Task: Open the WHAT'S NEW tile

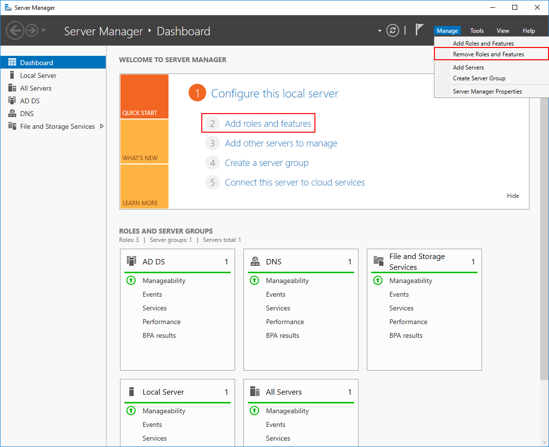Action: 144,141
